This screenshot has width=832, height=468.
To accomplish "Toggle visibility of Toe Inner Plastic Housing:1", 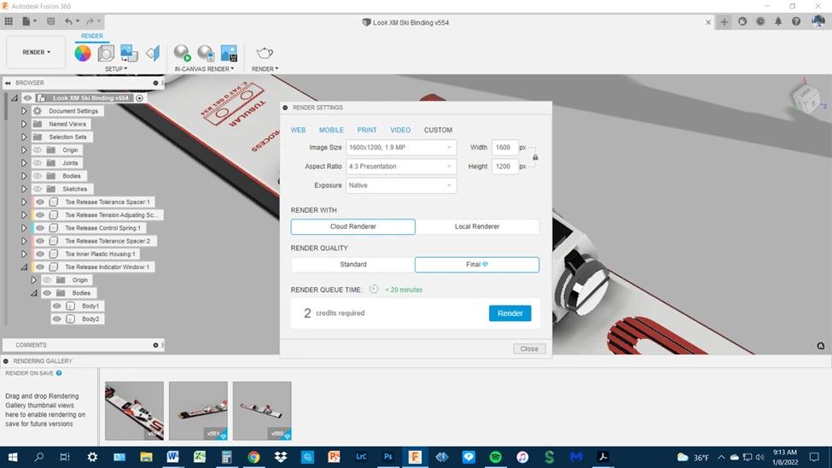I will point(40,254).
